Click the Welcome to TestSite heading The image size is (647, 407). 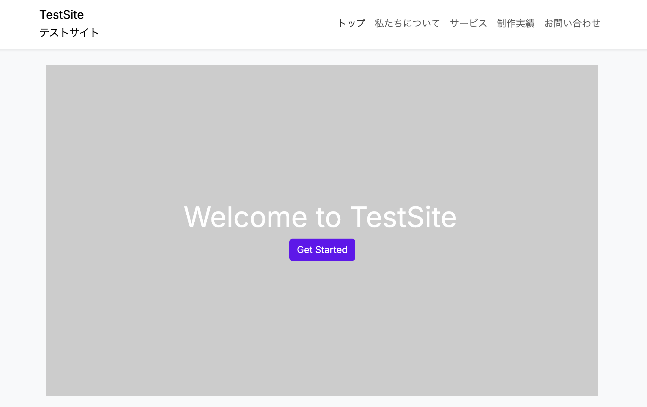(320, 217)
